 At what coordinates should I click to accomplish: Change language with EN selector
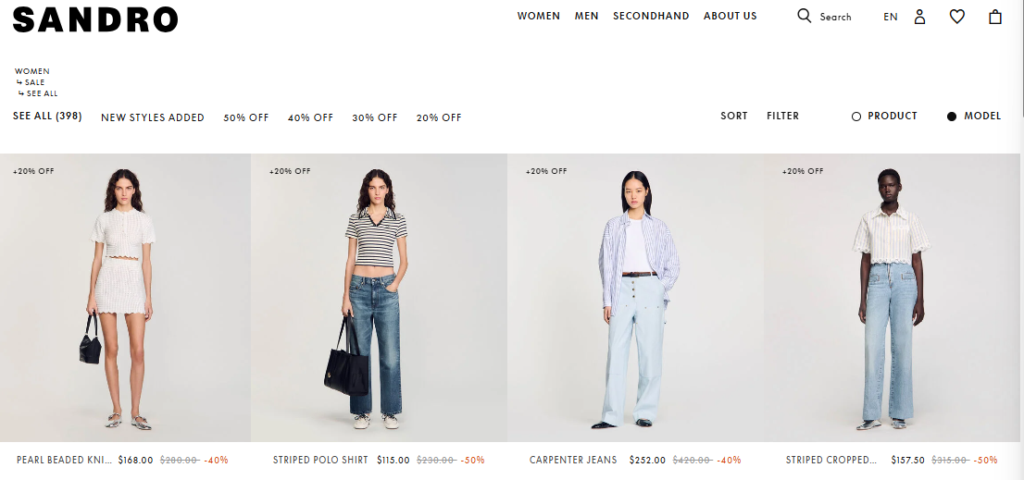(x=890, y=17)
